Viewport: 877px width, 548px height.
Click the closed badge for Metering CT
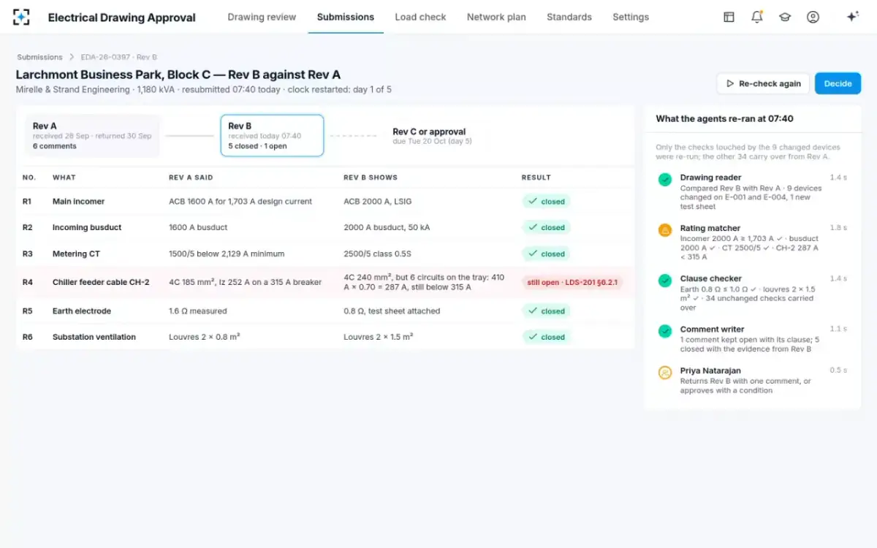(547, 254)
